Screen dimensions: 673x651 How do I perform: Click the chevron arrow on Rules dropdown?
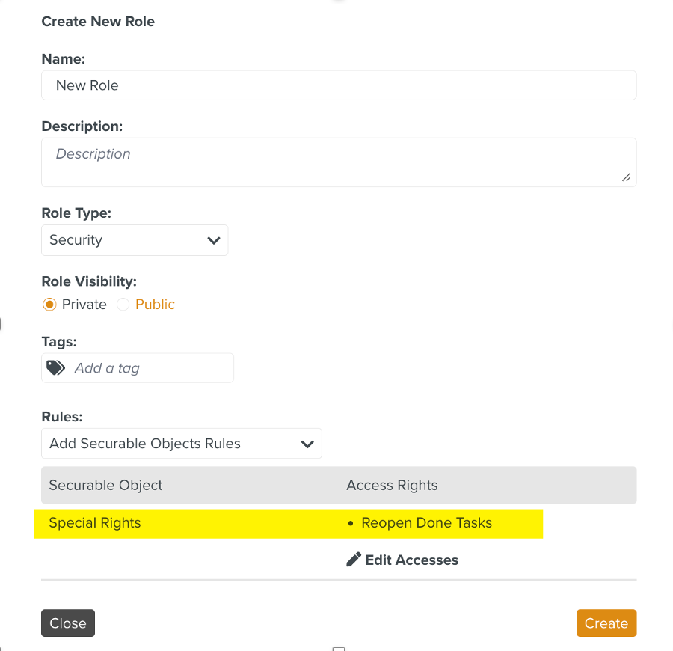tap(307, 444)
